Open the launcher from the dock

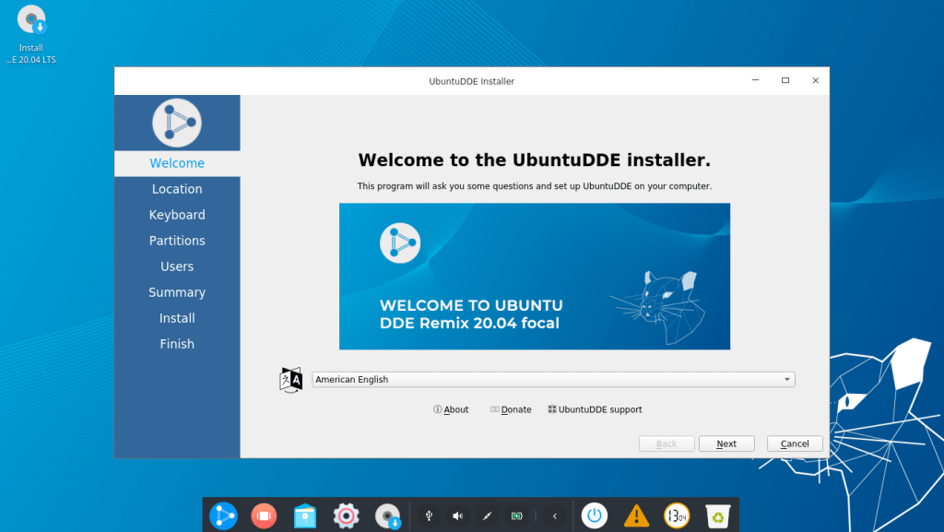(x=223, y=515)
